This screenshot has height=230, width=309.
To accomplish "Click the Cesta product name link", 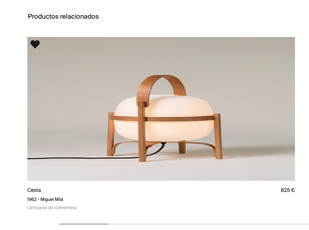I will [x=34, y=190].
